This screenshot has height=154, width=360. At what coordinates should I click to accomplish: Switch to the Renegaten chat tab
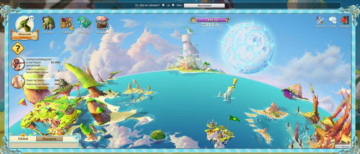[x=49, y=139]
